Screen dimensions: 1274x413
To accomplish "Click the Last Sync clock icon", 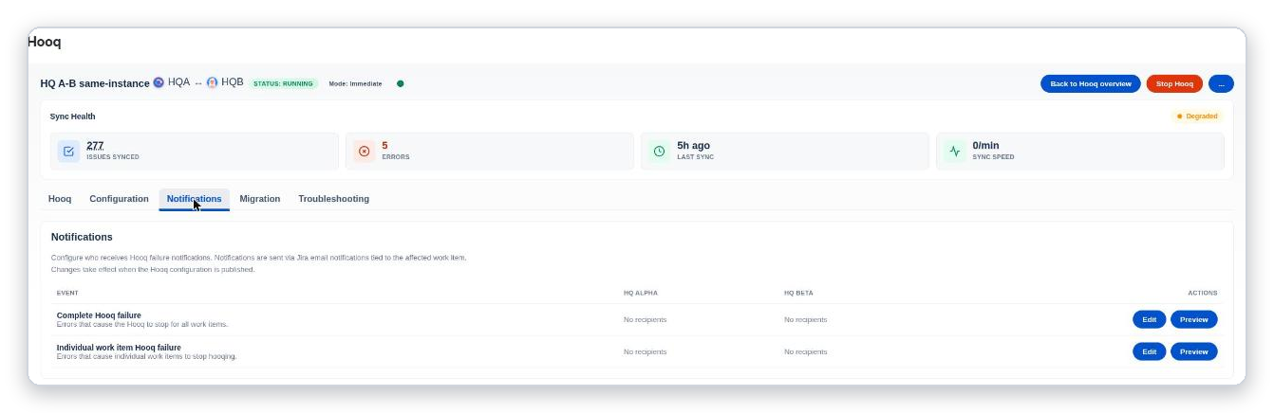I will pos(659,151).
